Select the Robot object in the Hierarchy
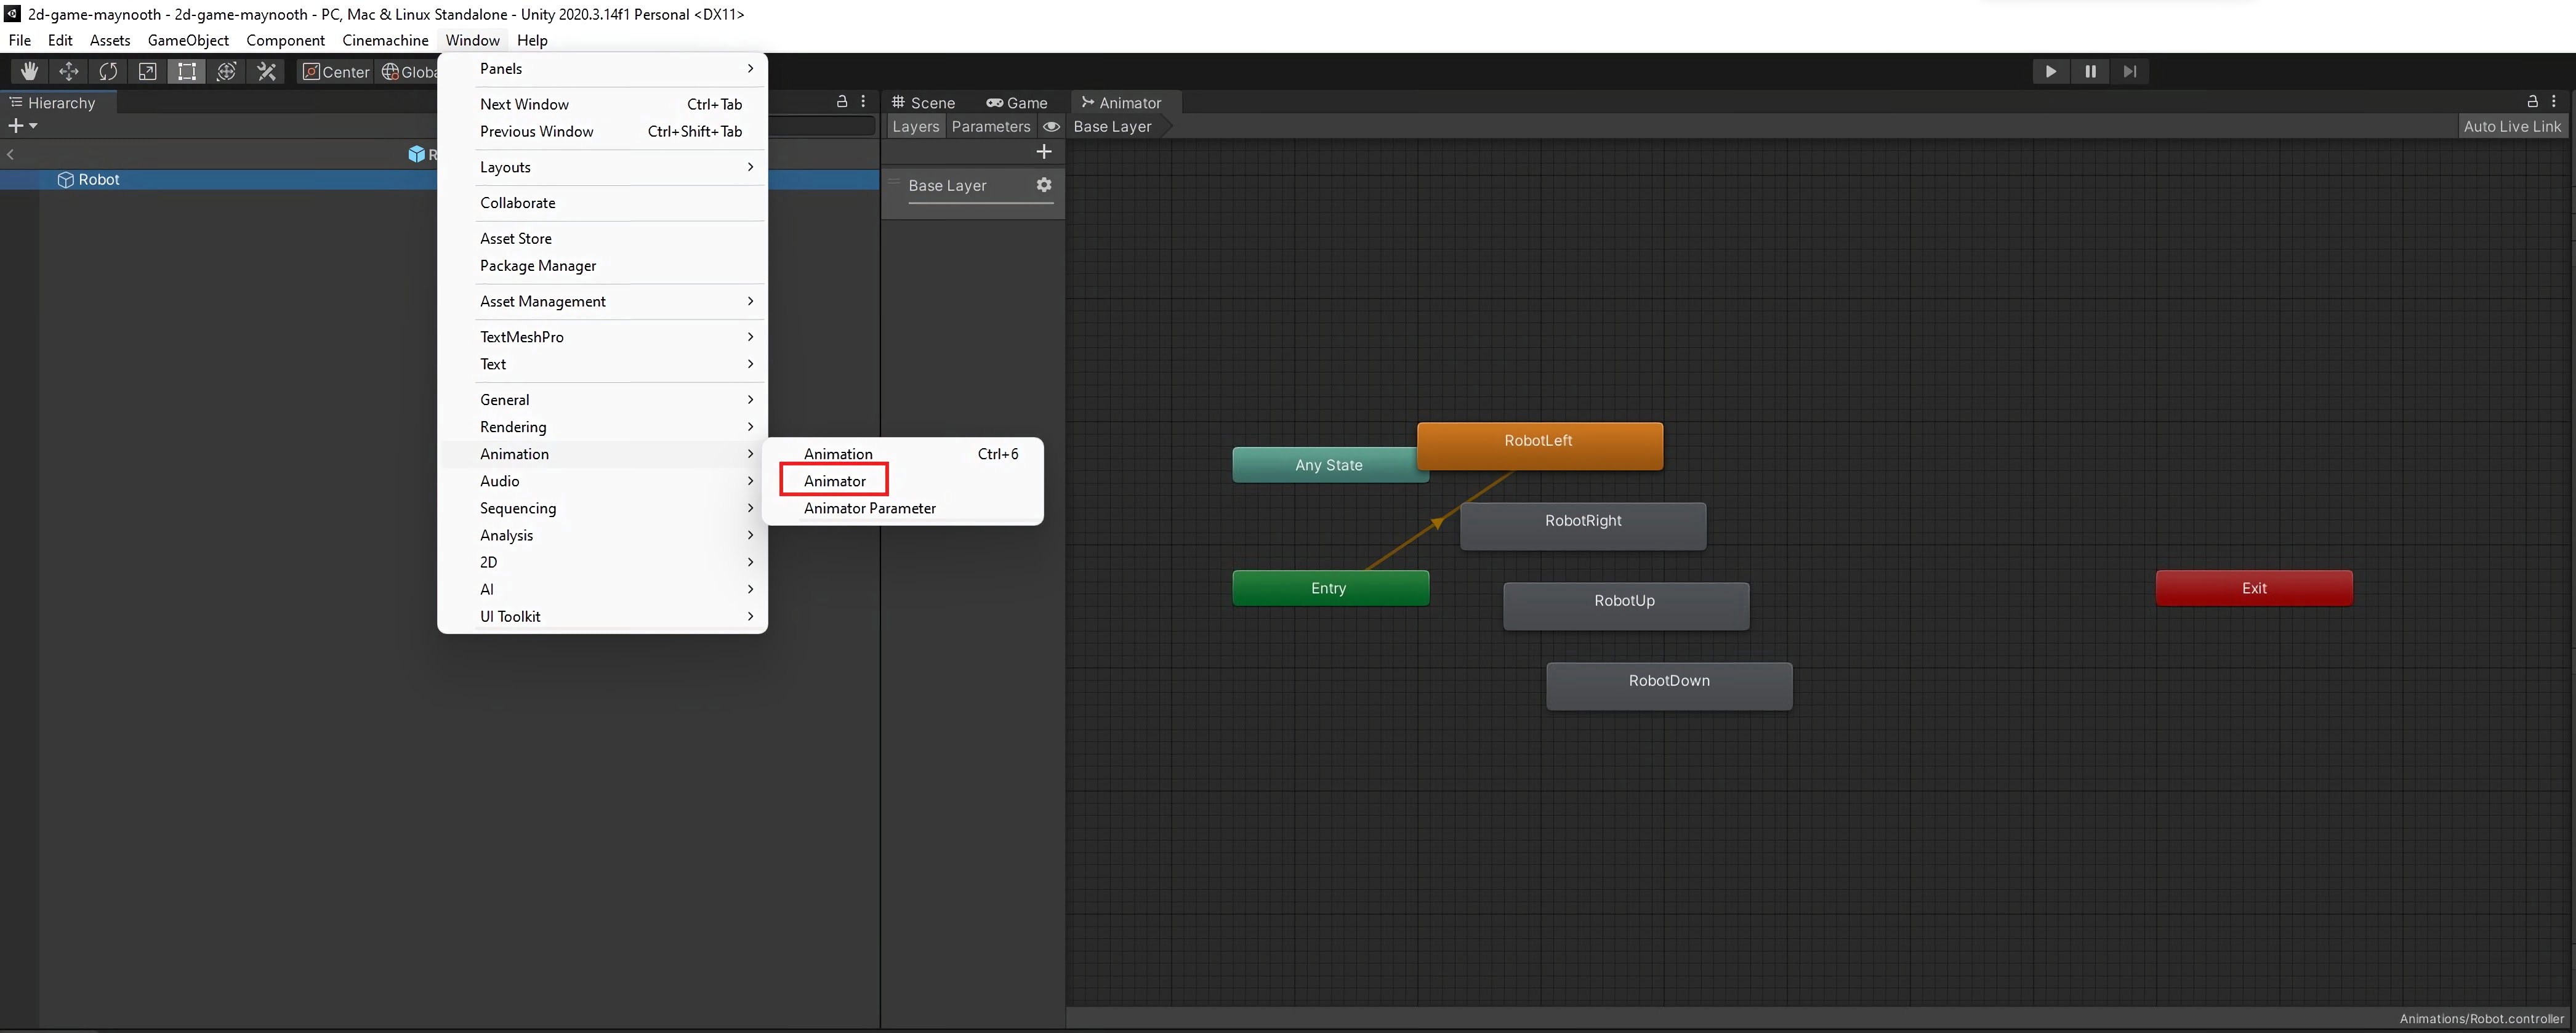Viewport: 2576px width, 1033px height. coord(99,180)
